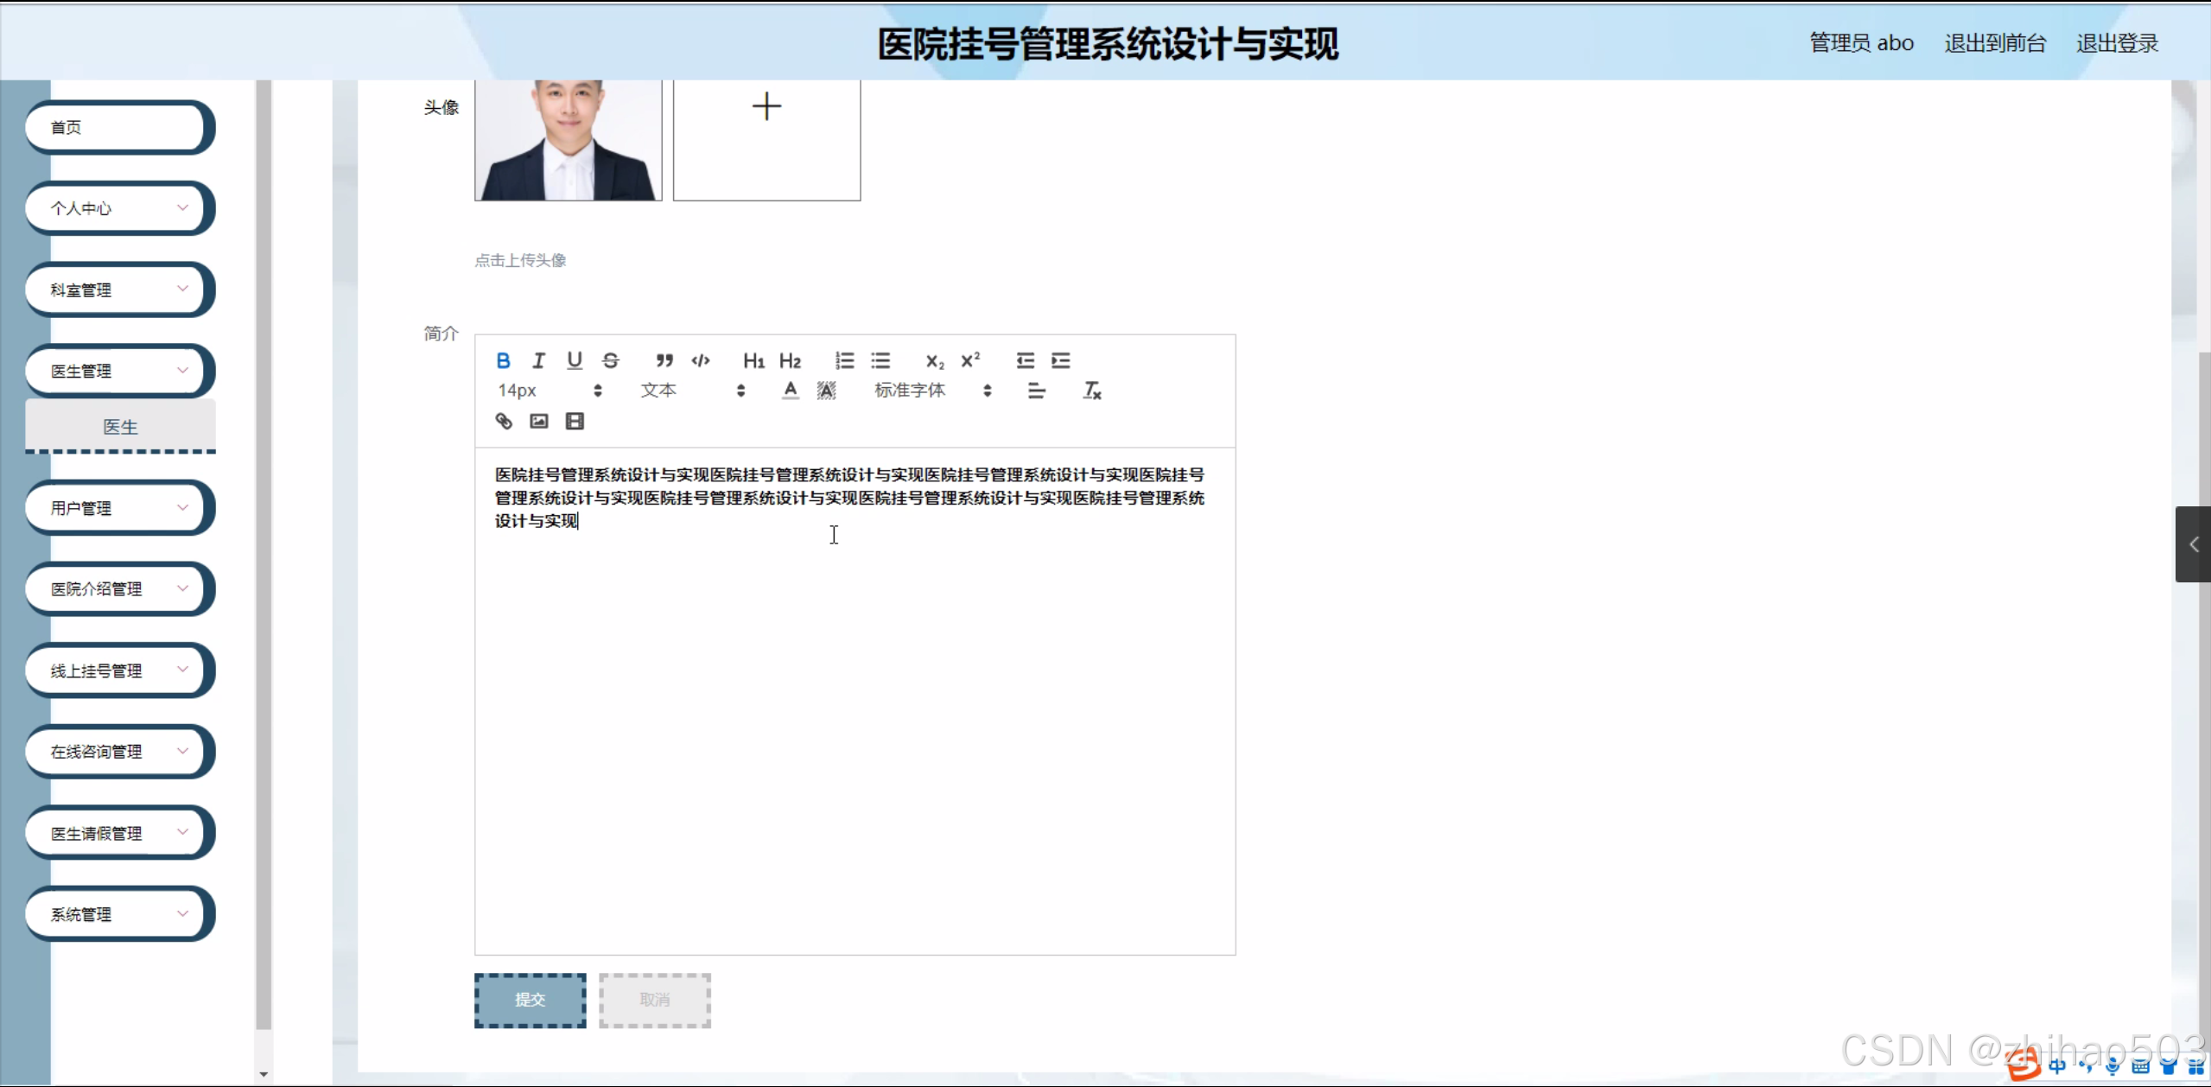Viewport: 2211px width, 1087px height.
Task: Toggle the H1 heading style
Action: [753, 360]
